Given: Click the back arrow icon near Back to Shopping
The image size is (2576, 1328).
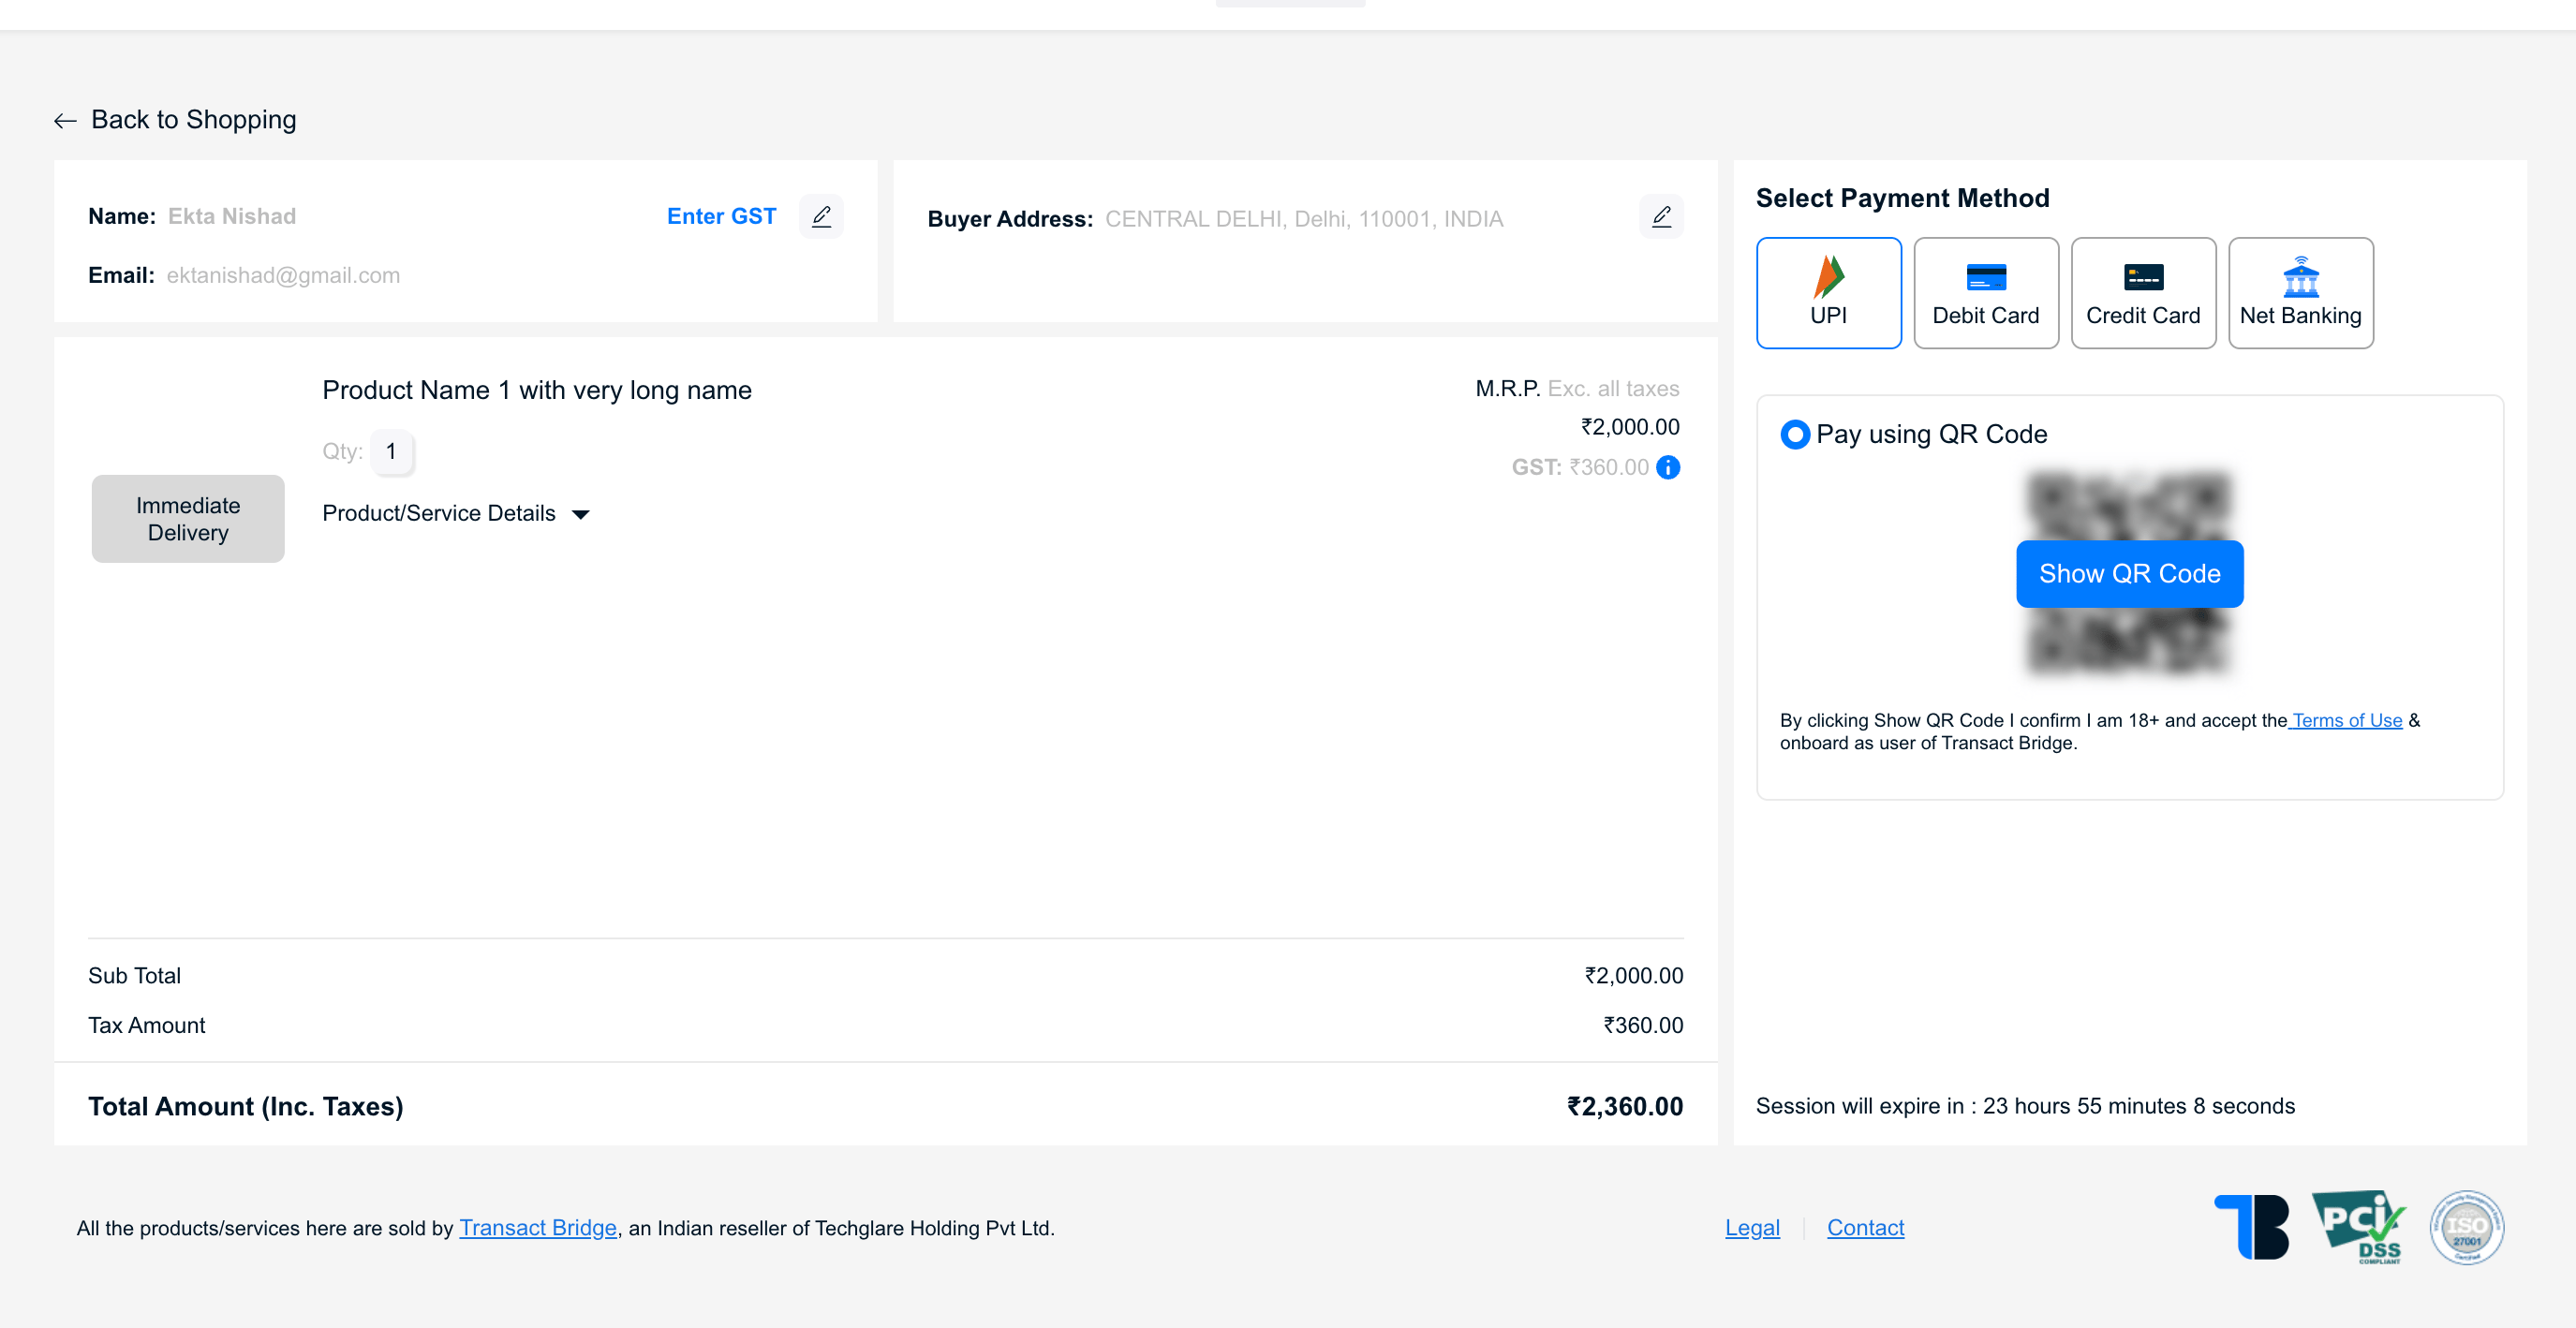Looking at the screenshot, I should click(65, 121).
